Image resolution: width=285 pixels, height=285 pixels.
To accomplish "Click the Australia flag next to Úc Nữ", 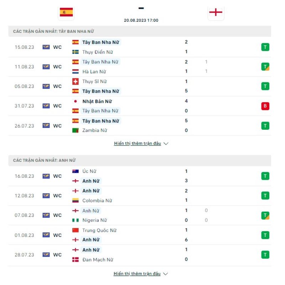I will click(x=76, y=171).
